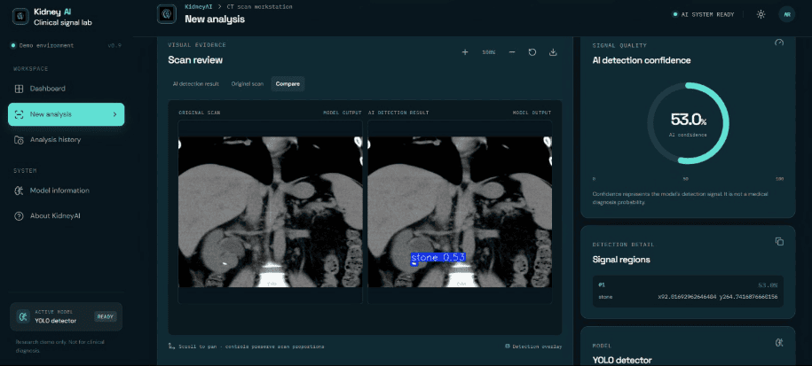
Task: Click the Dashboard grid icon
Action: pos(19,89)
